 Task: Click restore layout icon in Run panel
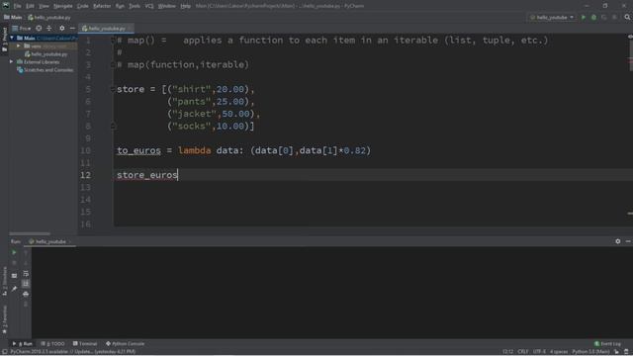[x=14, y=276]
